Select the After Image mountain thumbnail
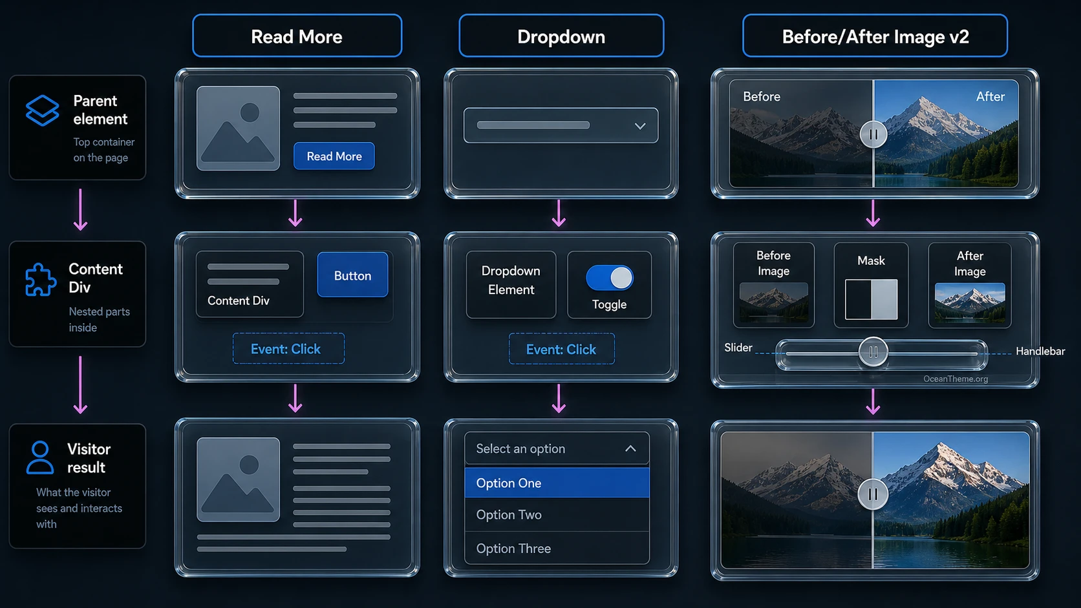The height and width of the screenshot is (608, 1081). click(x=970, y=302)
